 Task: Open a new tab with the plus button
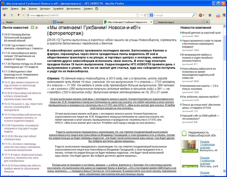[x=207, y=22]
